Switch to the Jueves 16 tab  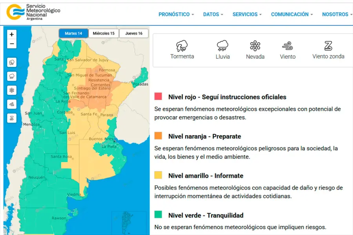click(x=134, y=33)
